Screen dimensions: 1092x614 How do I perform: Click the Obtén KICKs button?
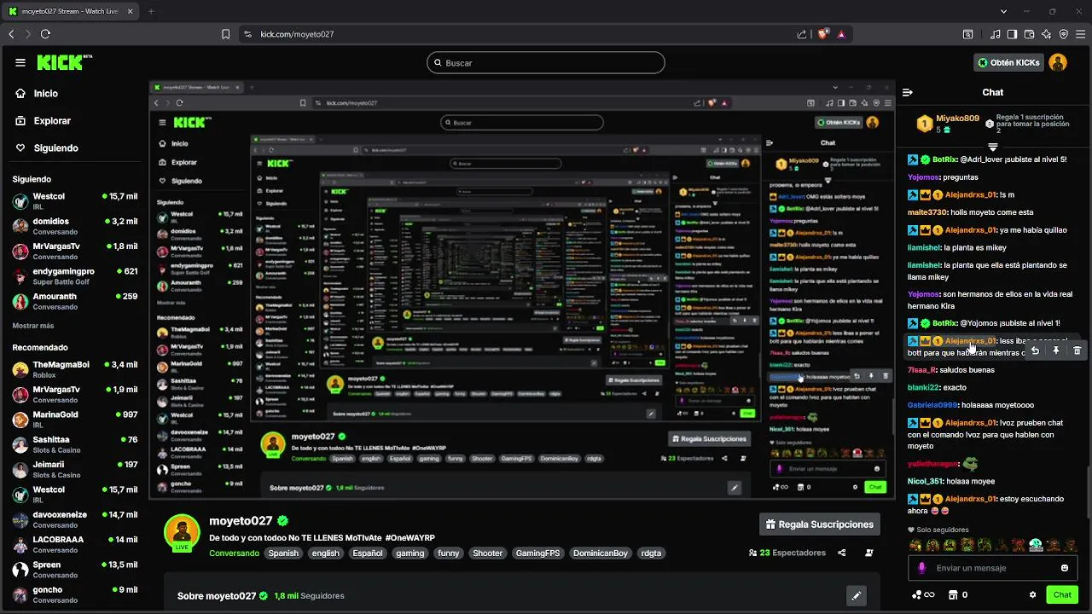pos(1008,62)
